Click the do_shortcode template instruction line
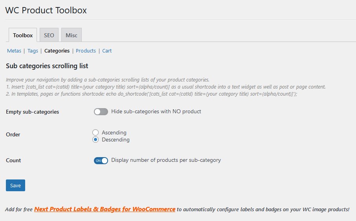The image size is (356, 221). tap(151, 94)
